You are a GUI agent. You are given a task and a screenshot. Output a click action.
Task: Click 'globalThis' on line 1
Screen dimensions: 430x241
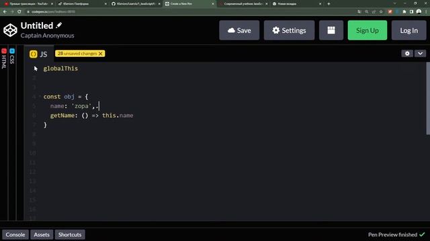[60, 68]
